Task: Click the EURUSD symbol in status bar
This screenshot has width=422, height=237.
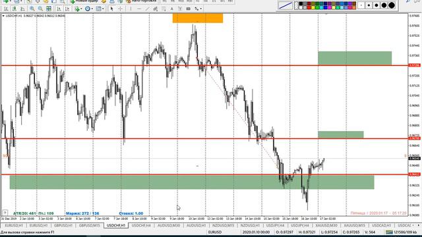Action: click(x=215, y=232)
